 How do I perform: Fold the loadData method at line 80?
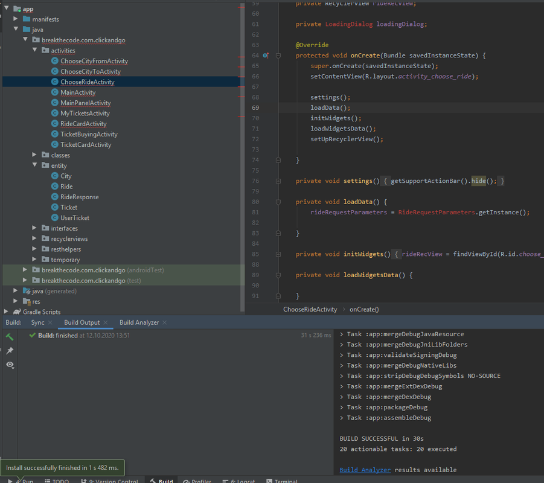(278, 202)
